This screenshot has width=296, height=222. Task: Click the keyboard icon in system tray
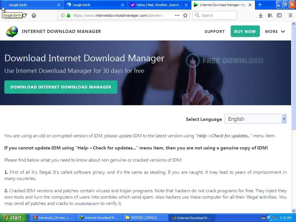pos(264,218)
